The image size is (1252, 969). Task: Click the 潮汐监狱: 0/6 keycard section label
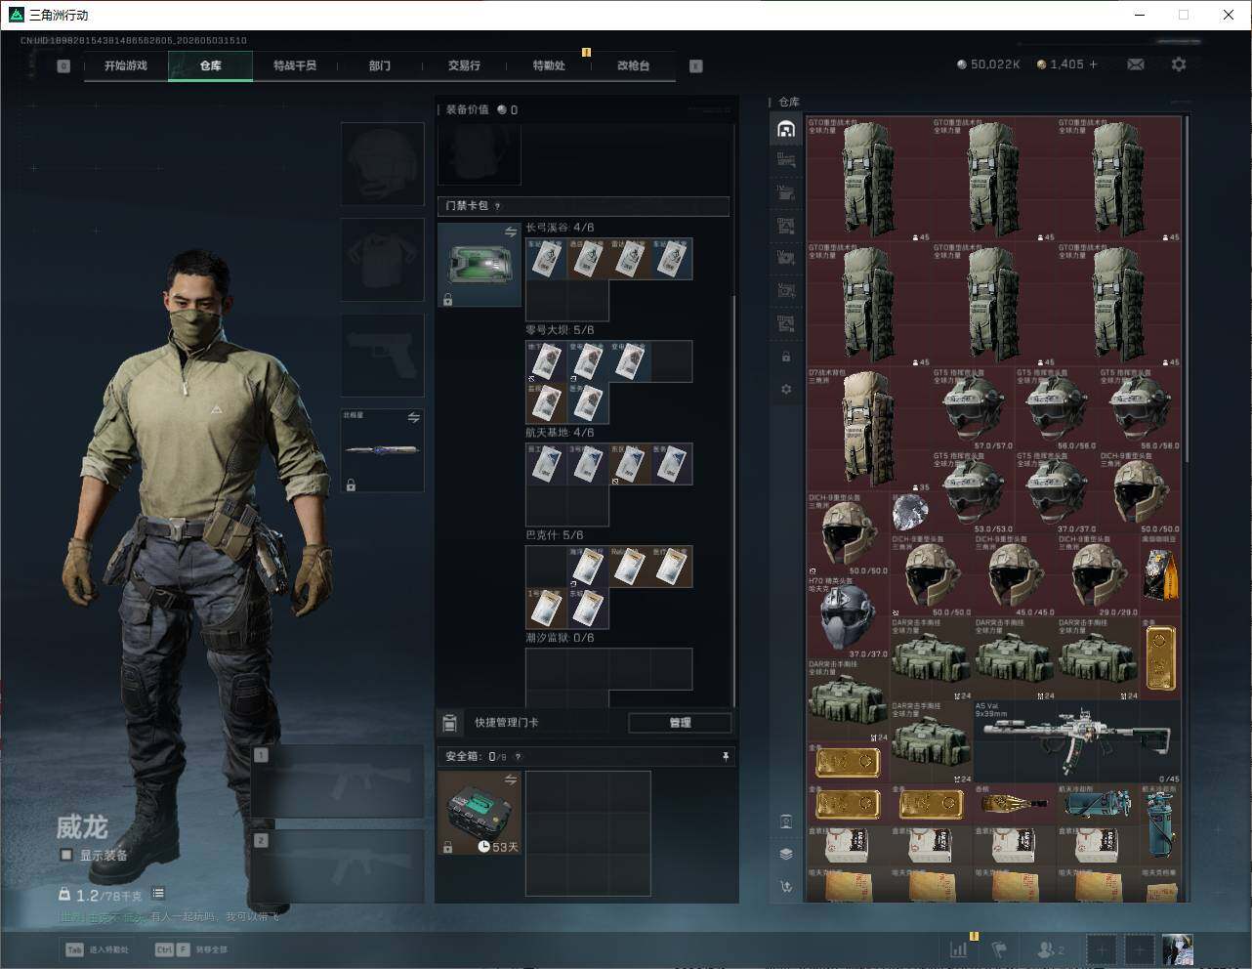coord(560,638)
